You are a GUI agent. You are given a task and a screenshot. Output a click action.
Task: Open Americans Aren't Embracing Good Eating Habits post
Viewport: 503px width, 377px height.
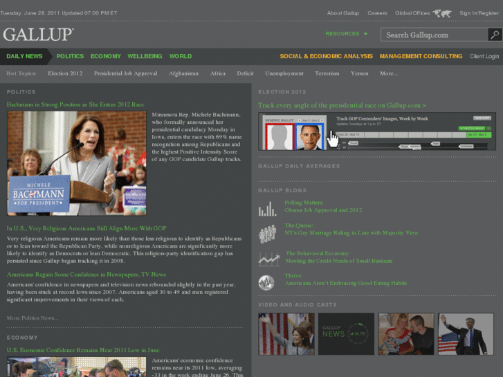tap(346, 283)
